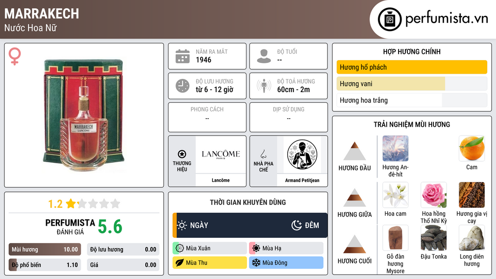Click the launch year value 1946
The height and width of the screenshot is (279, 496).
(203, 60)
